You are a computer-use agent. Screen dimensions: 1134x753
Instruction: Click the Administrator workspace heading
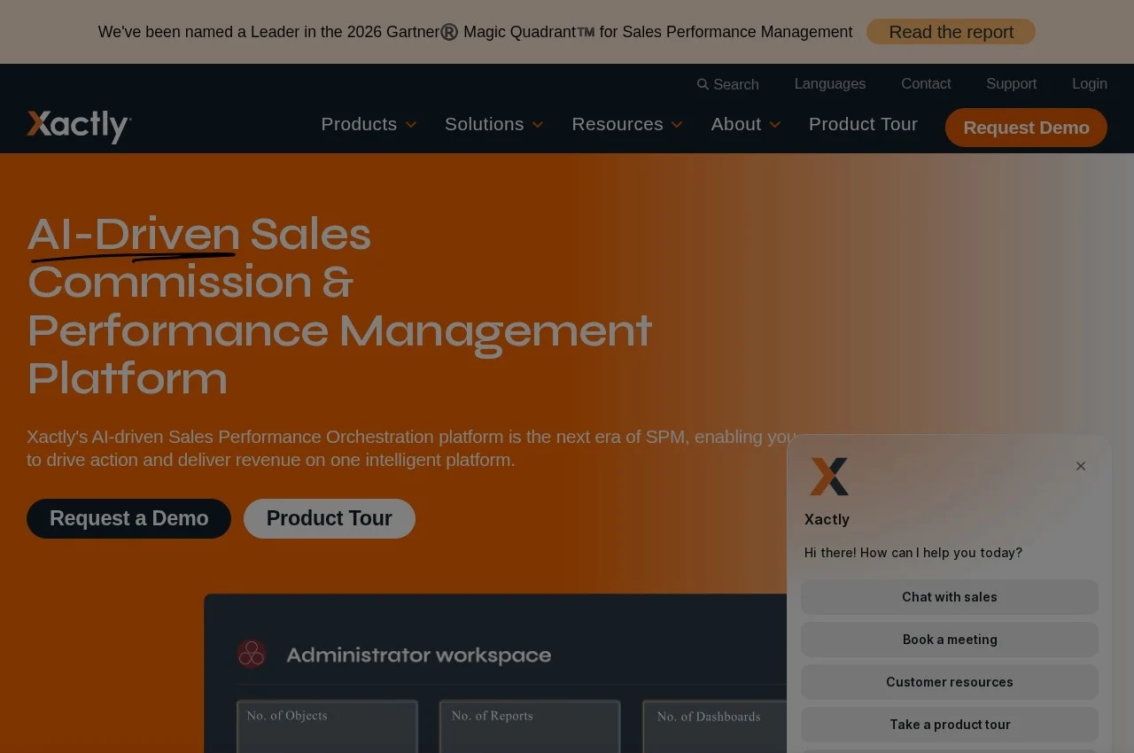(418, 655)
